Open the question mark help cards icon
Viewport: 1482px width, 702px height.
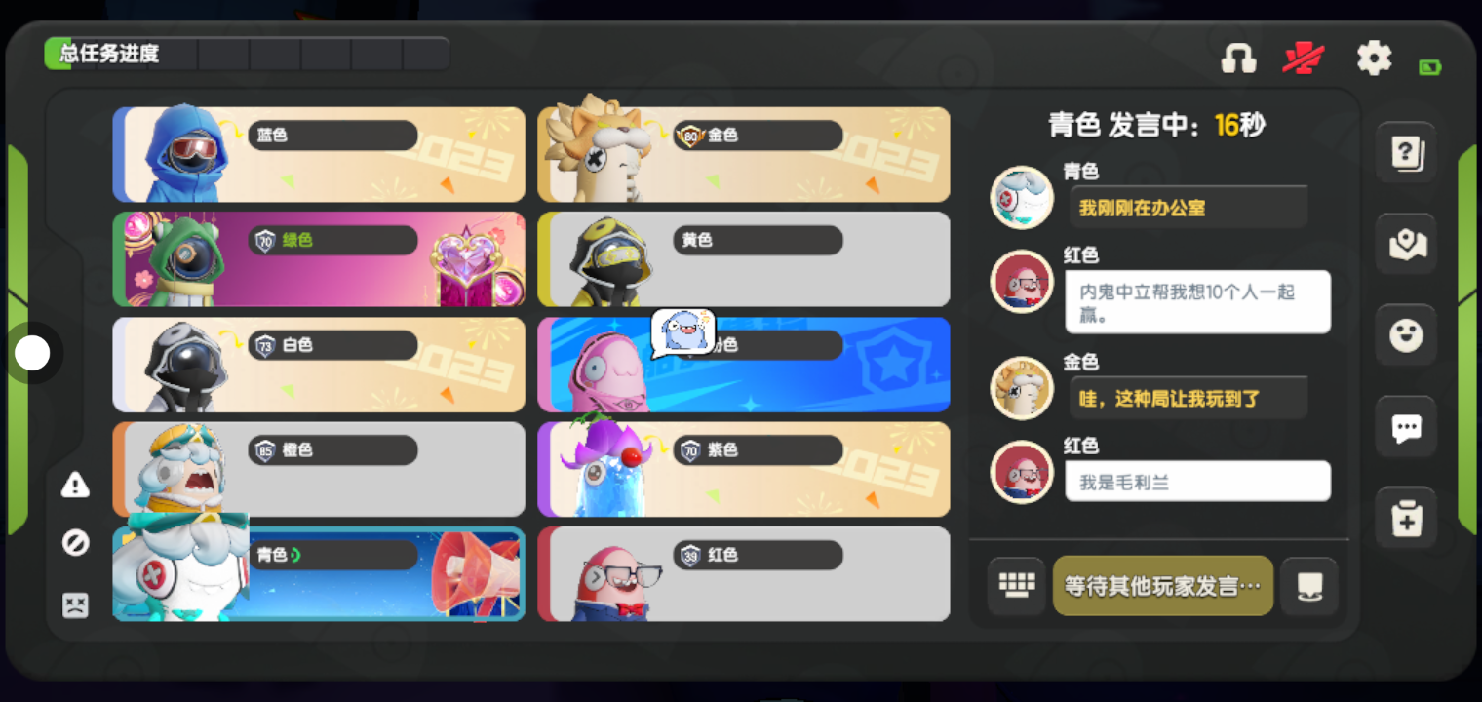pos(1406,153)
